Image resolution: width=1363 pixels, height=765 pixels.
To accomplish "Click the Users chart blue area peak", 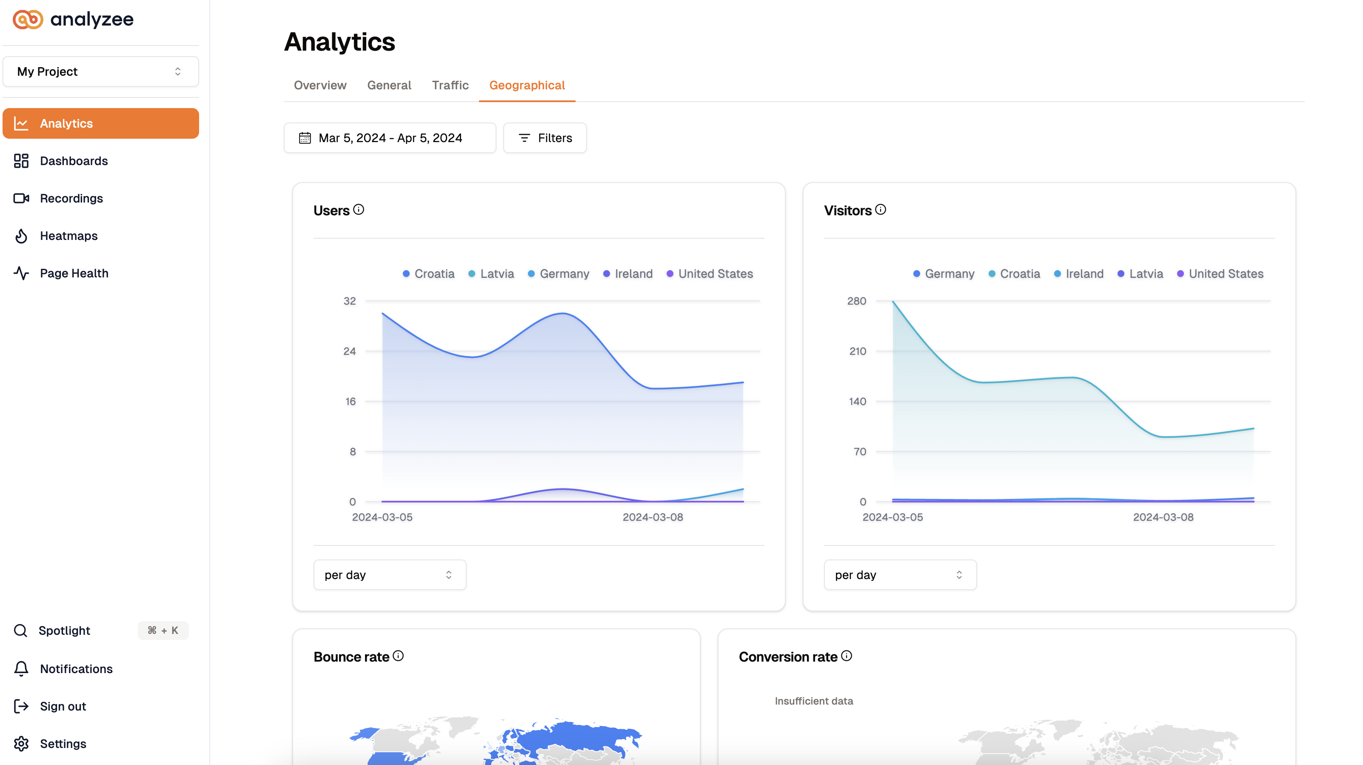I will click(562, 314).
